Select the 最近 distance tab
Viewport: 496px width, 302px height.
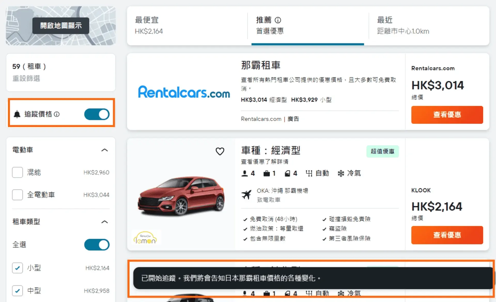[x=429, y=26]
